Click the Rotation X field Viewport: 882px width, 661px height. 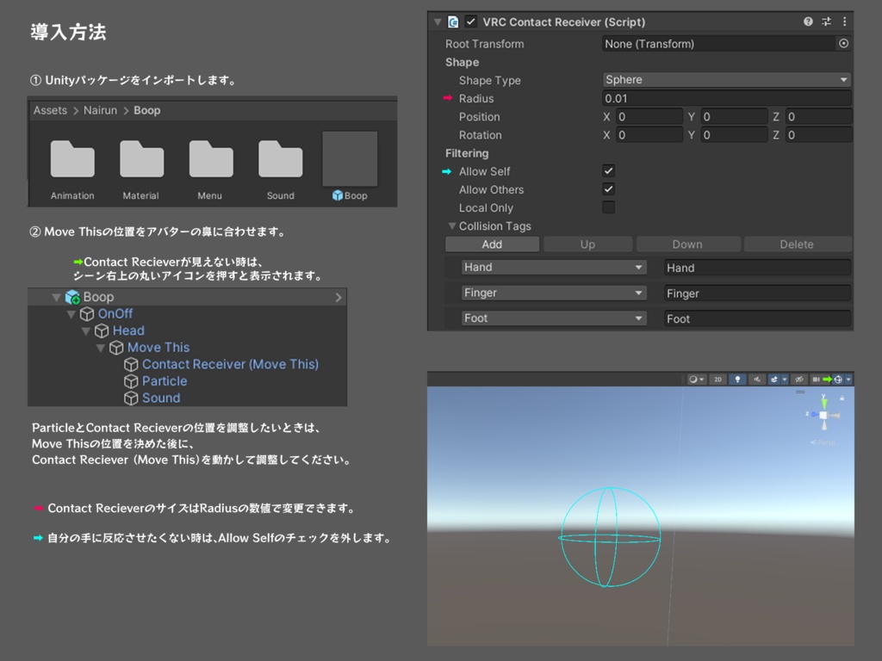(649, 135)
